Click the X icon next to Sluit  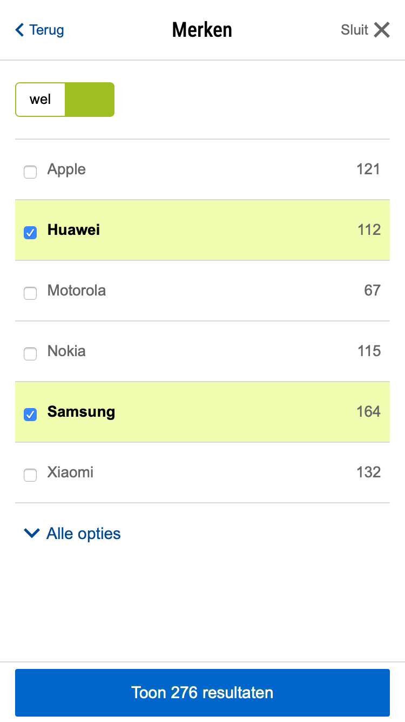(382, 30)
